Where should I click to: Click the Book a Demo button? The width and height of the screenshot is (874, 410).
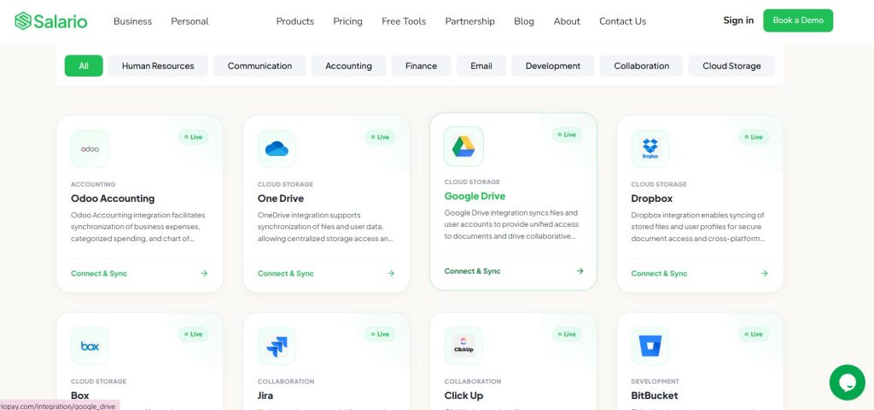coord(798,20)
